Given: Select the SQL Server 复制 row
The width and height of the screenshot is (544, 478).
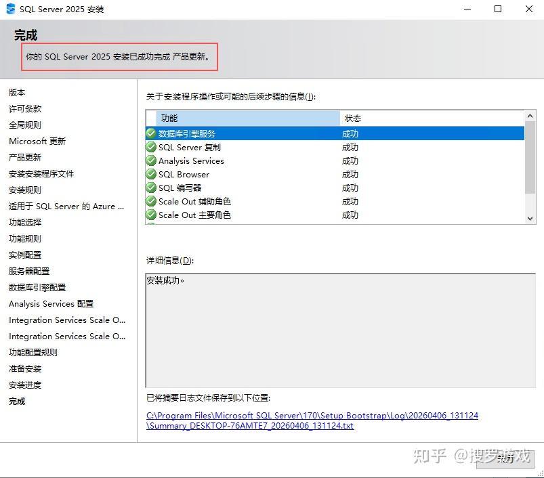Looking at the screenshot, I should click(x=335, y=148).
